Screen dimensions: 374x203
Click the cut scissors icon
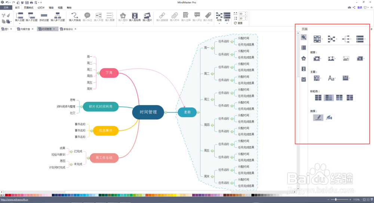(x=4, y=15)
